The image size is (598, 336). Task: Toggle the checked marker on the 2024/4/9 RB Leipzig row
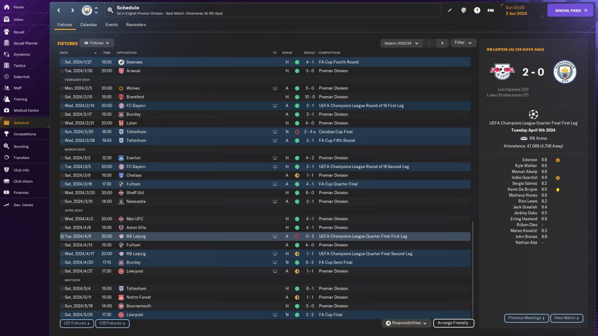click(x=62, y=237)
